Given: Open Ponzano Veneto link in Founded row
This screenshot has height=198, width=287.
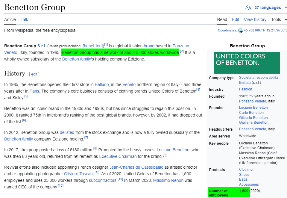Looking at the screenshot, I should pyautogui.click(x=253, y=101).
